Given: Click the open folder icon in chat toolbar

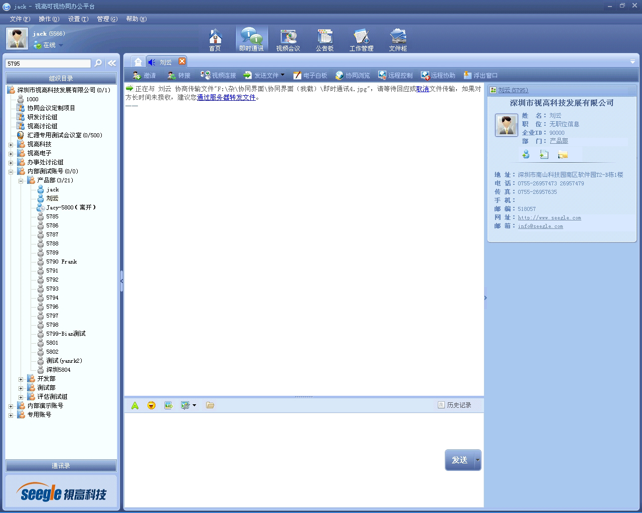Looking at the screenshot, I should [210, 405].
